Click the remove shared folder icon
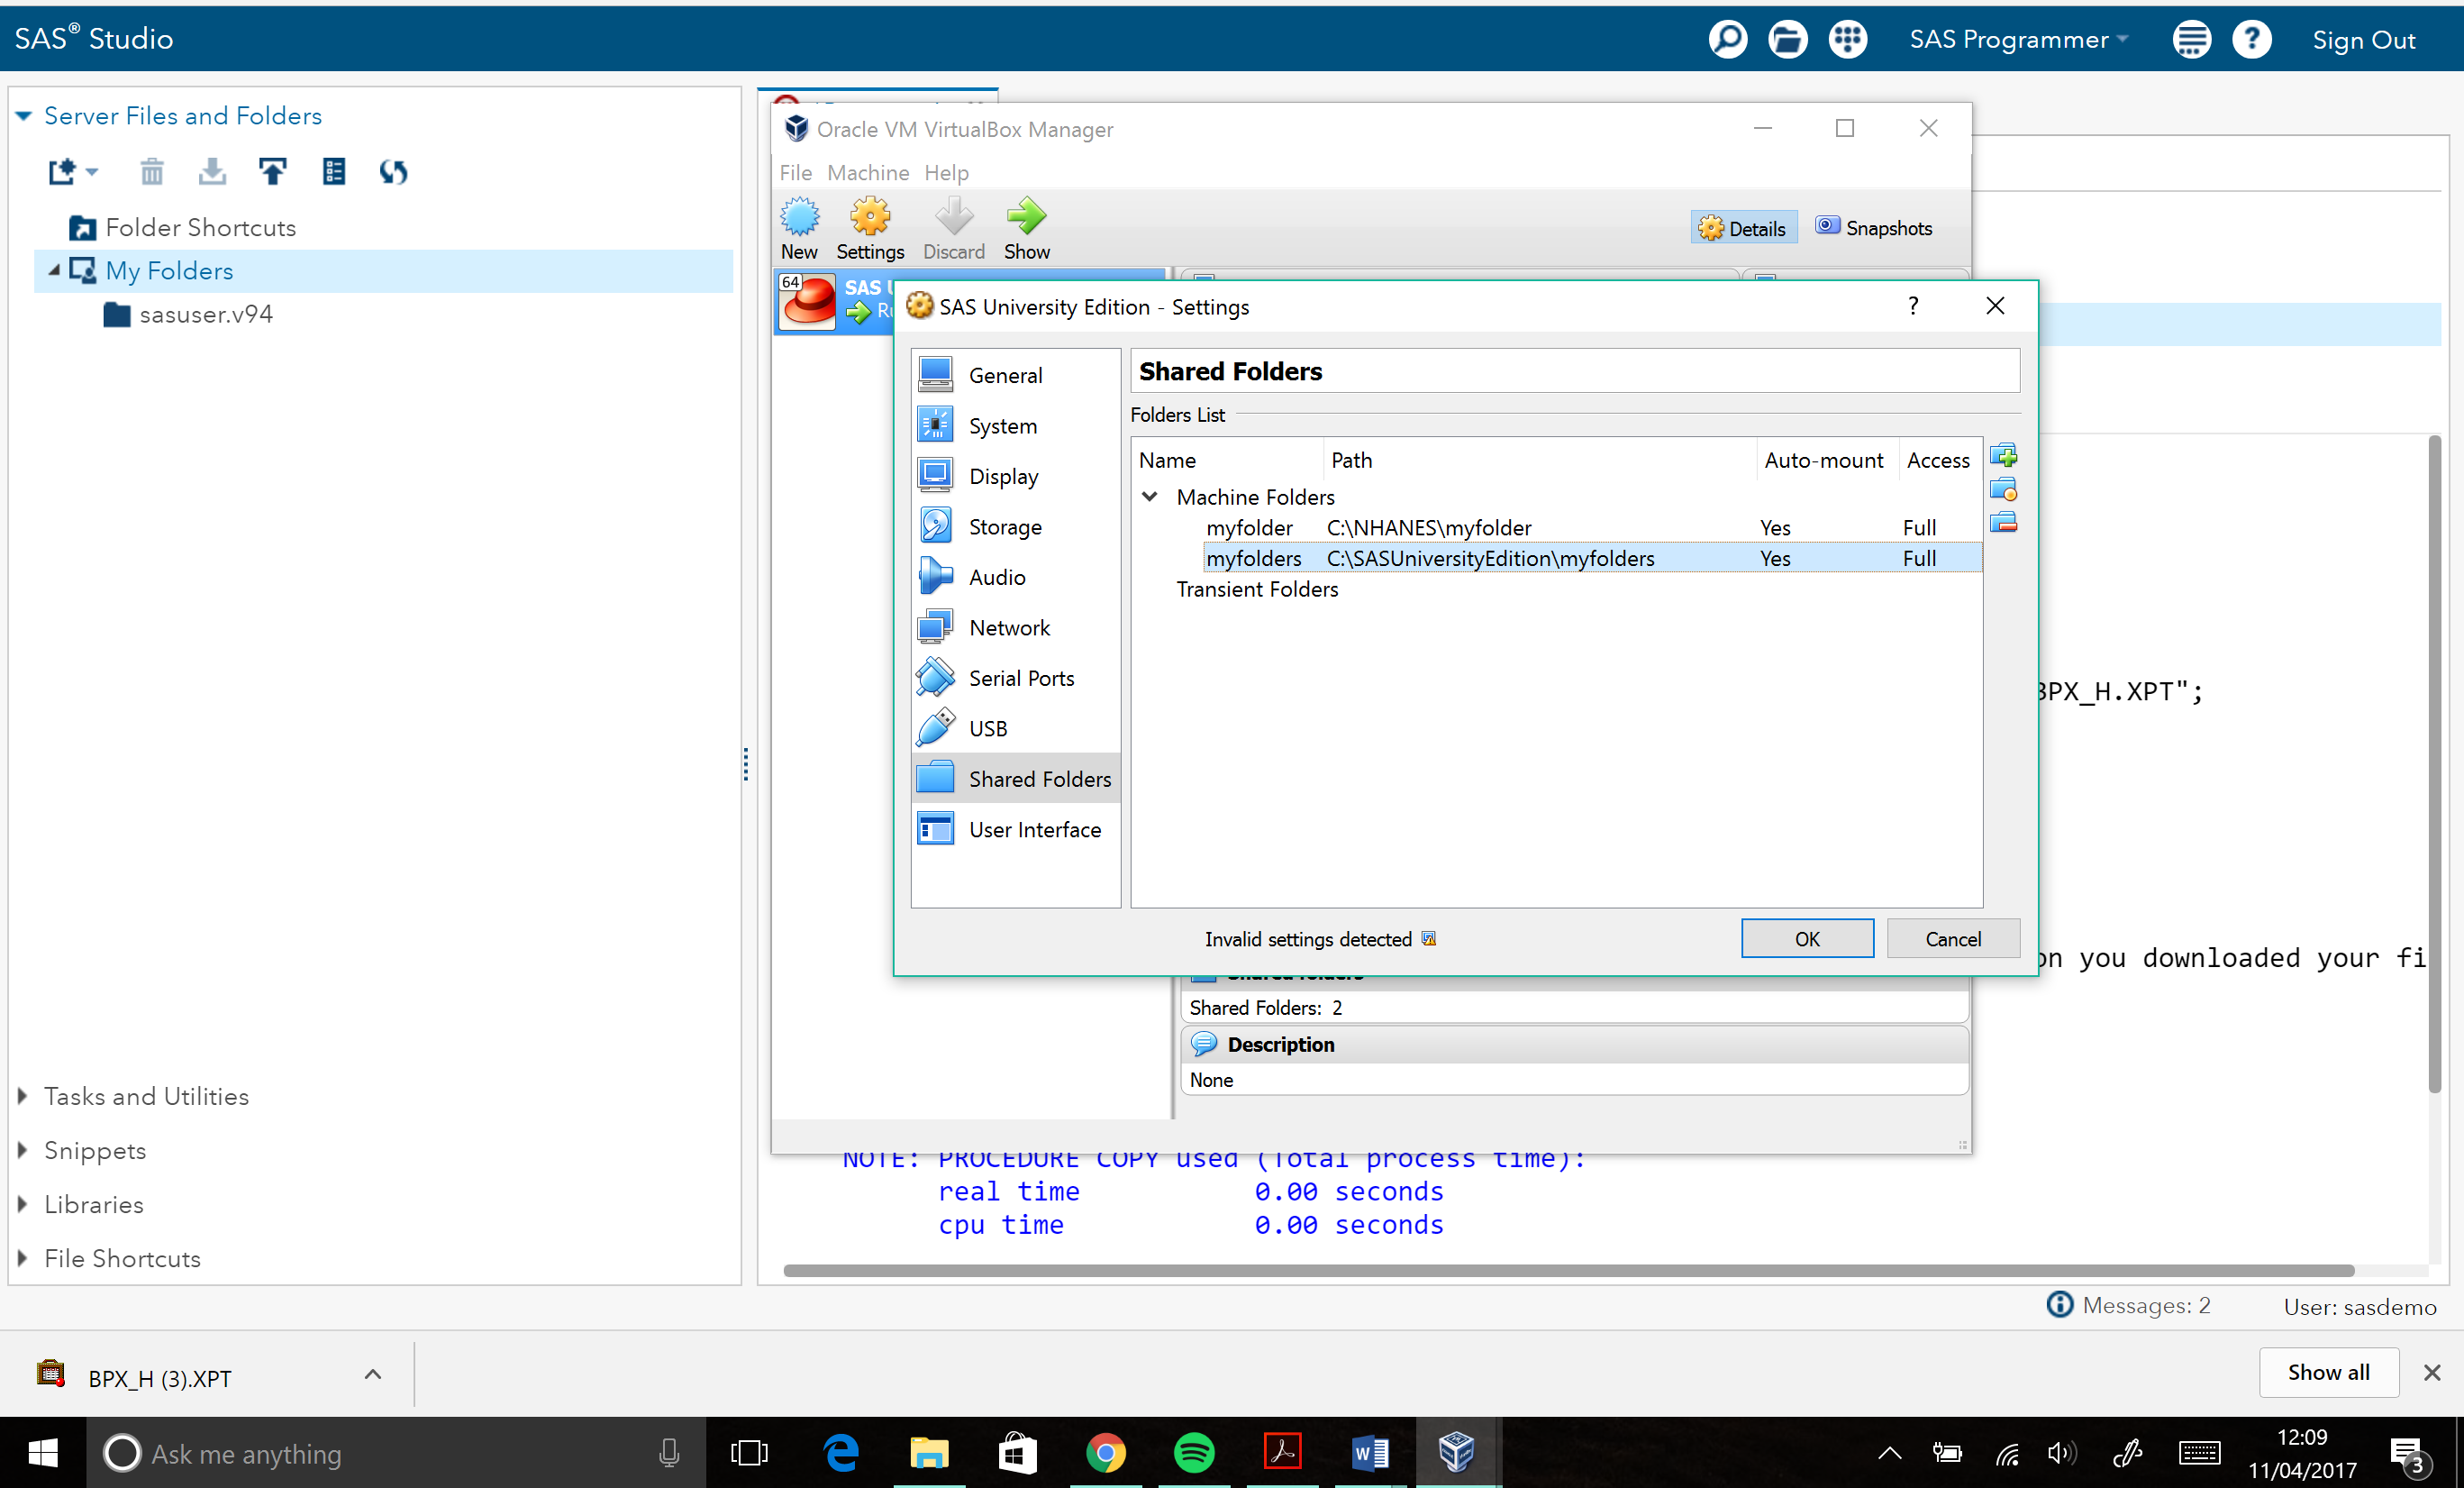Viewport: 2464px width, 1488px height. coord(2003,523)
